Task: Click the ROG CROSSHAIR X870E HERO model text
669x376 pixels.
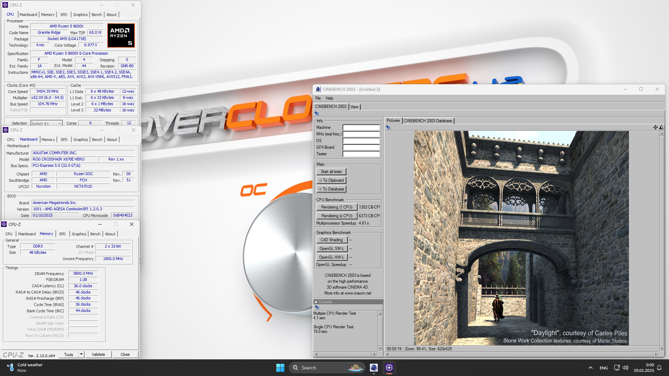Action: point(59,159)
